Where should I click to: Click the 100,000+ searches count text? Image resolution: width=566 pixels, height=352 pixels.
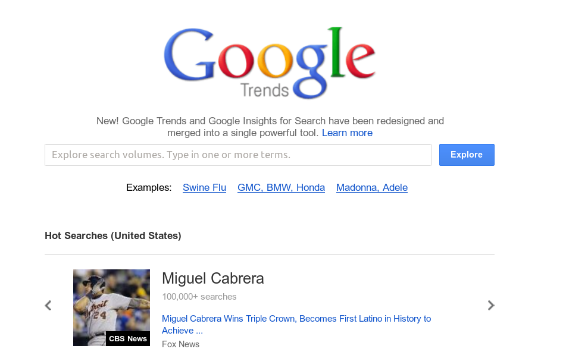(x=199, y=297)
